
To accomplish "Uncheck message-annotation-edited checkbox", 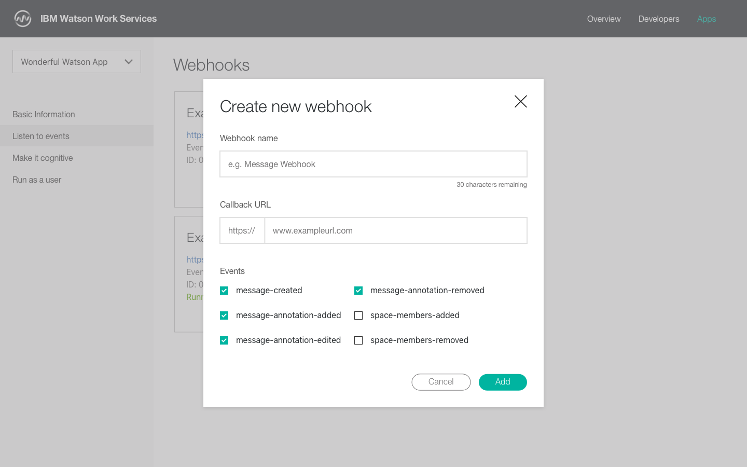I will pos(224,340).
